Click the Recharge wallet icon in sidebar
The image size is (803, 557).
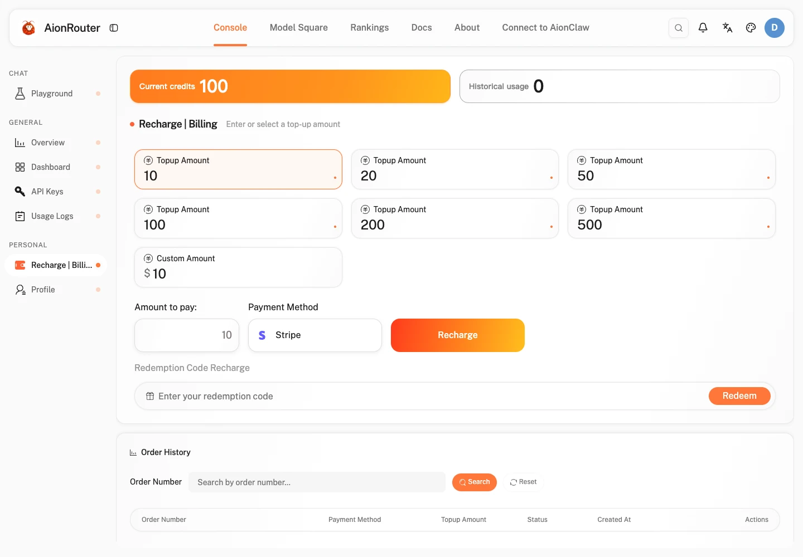coord(20,265)
